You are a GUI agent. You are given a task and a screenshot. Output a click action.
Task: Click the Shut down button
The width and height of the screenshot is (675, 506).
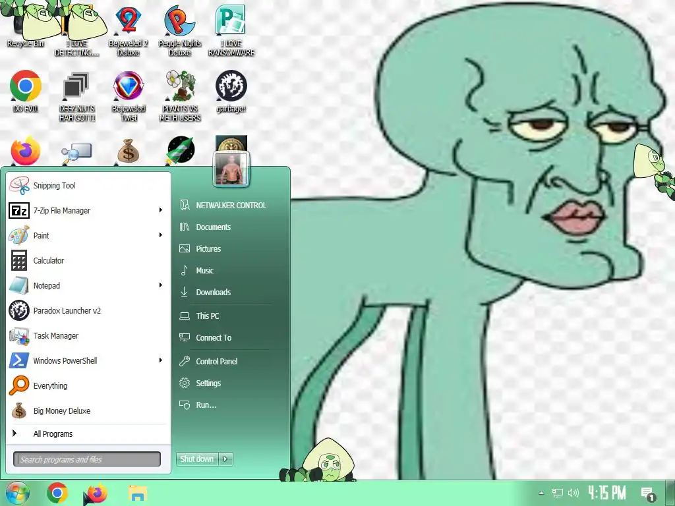click(197, 459)
